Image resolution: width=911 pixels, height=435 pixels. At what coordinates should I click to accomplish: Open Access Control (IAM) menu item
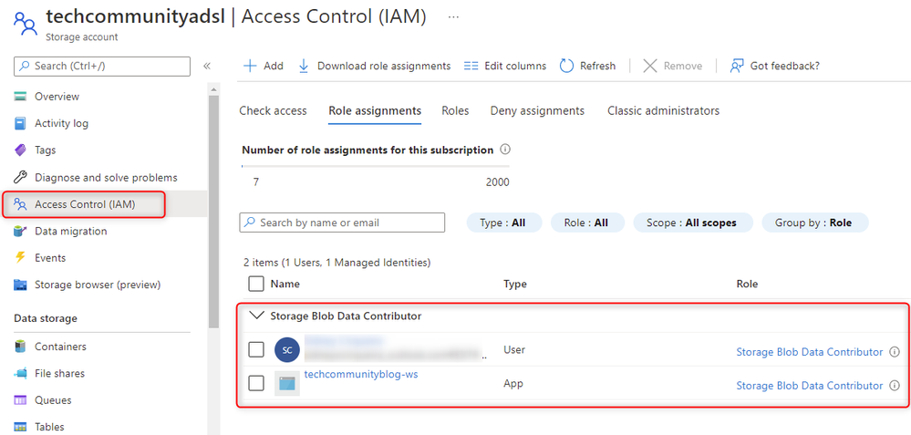103,204
